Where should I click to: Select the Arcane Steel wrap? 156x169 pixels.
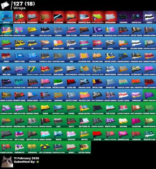(20, 17)
